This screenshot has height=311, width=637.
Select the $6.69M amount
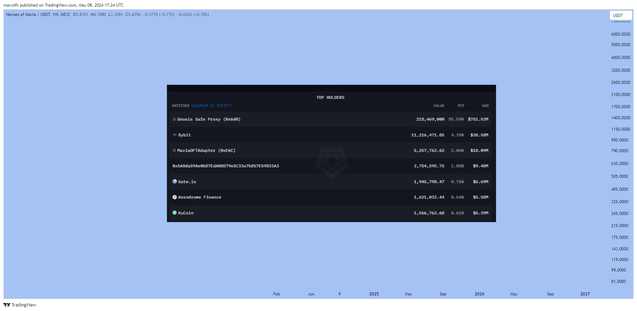click(x=480, y=182)
